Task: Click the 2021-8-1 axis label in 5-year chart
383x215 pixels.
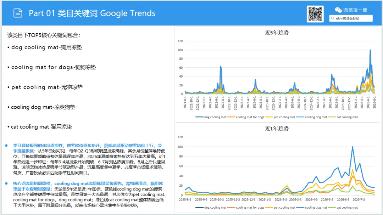Action: coord(185,102)
